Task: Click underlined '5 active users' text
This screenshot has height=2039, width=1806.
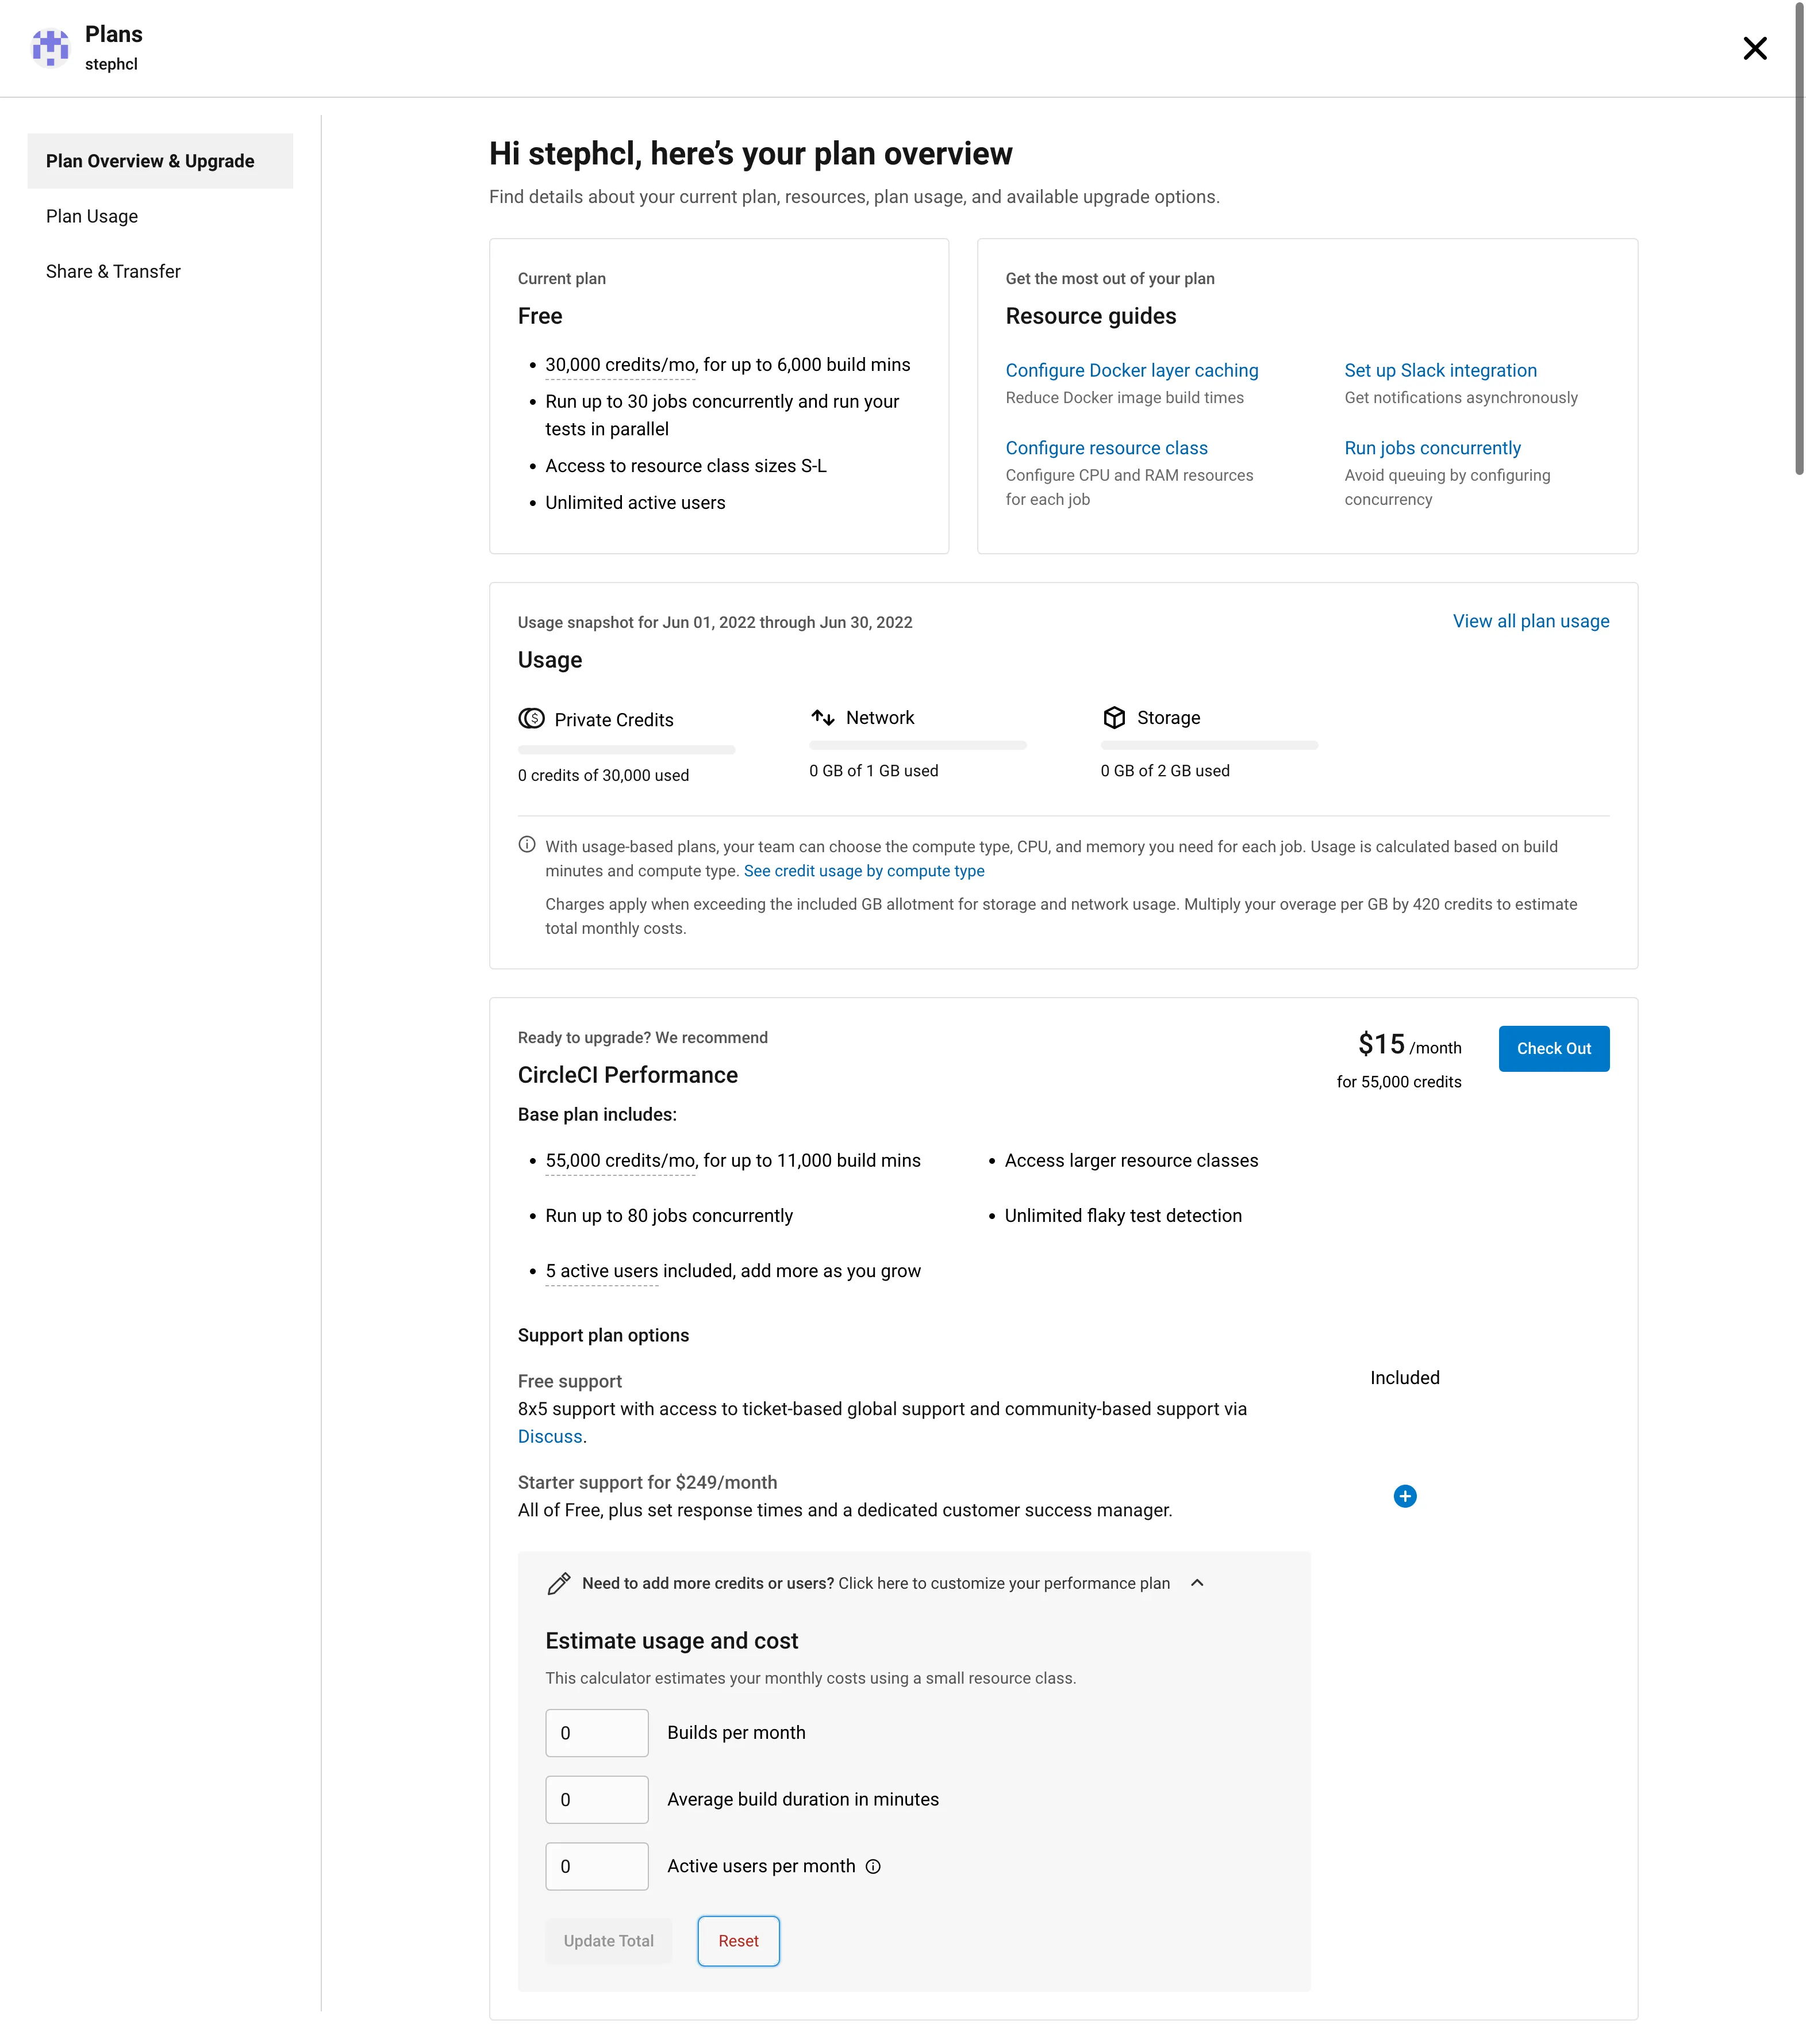Action: (601, 1271)
